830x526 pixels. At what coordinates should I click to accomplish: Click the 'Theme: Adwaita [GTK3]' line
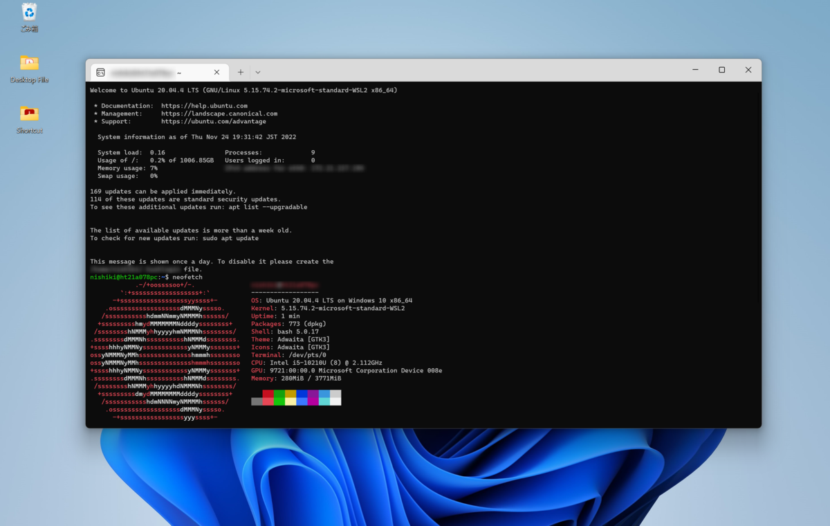click(290, 339)
